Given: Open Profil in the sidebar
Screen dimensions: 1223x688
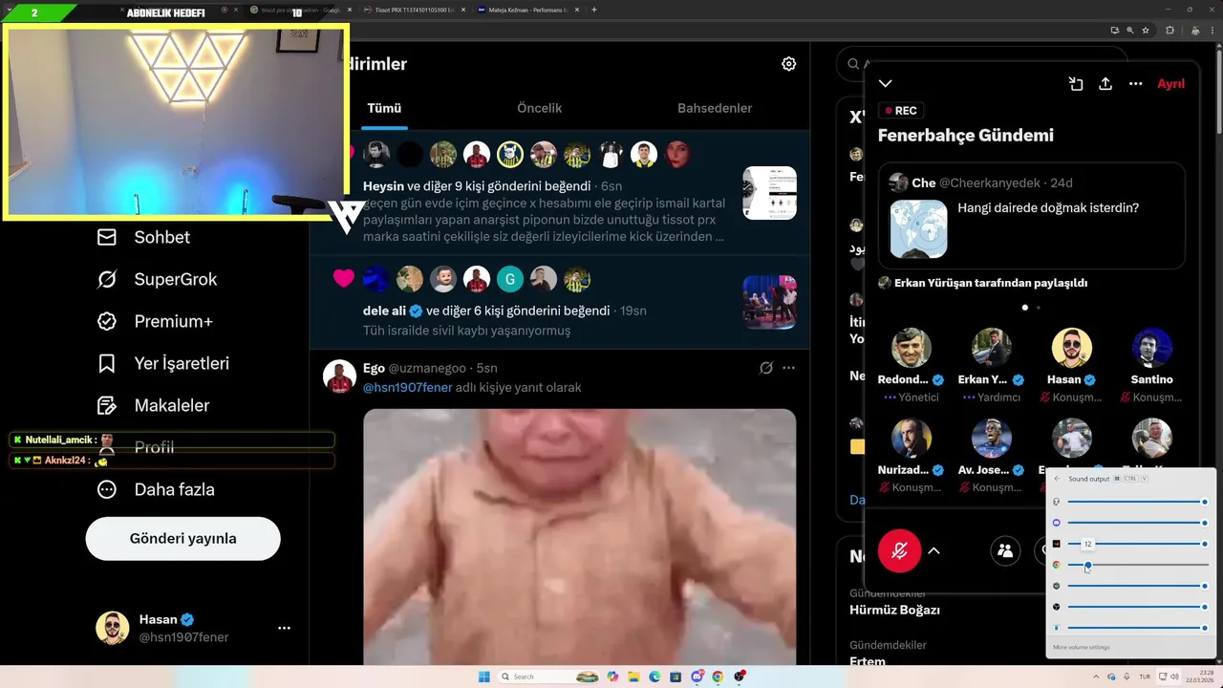Looking at the screenshot, I should (136, 447).
